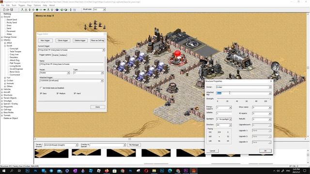Collapse the Ground tree node
310x174 pixels.
[x=2, y=17]
